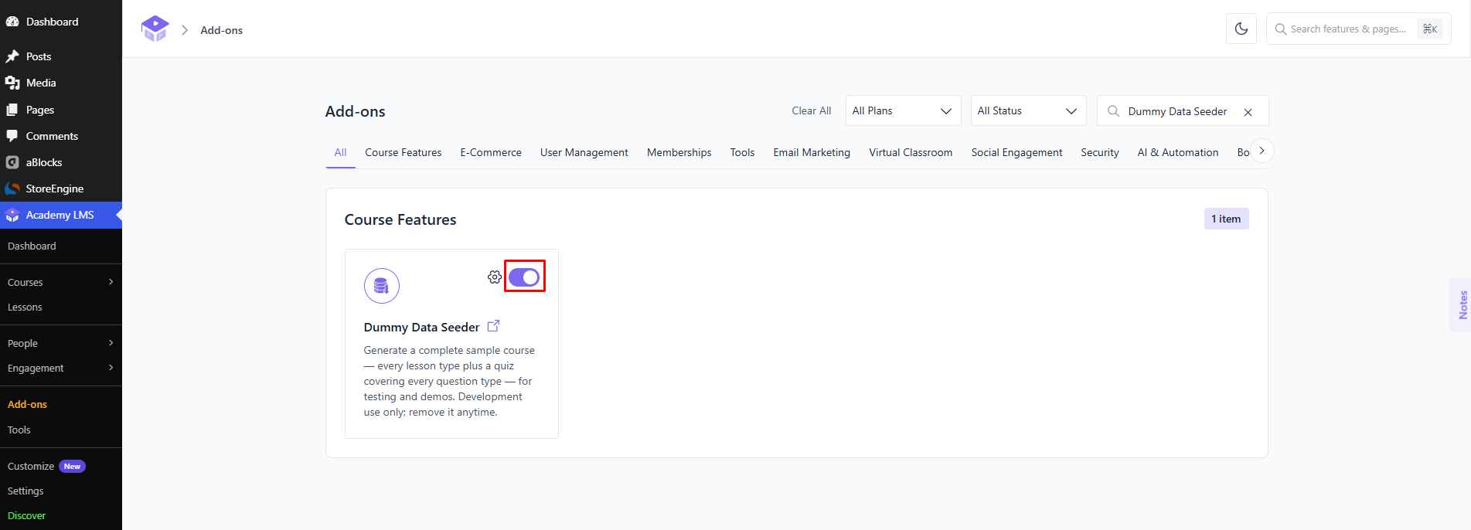Switch to the E-Commerce tab
This screenshot has width=1471, height=530.
tap(491, 152)
